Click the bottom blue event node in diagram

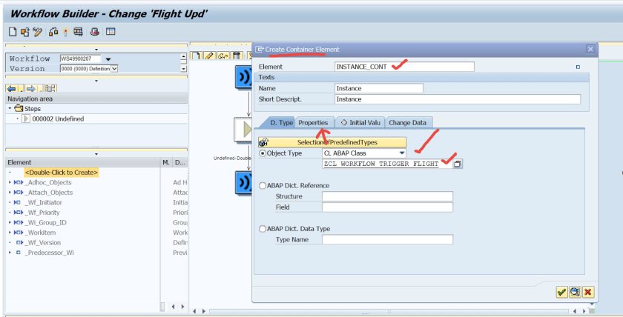[x=243, y=183]
